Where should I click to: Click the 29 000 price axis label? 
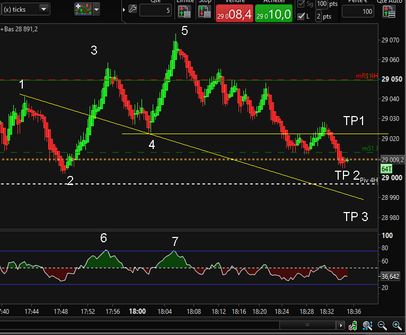392,178
